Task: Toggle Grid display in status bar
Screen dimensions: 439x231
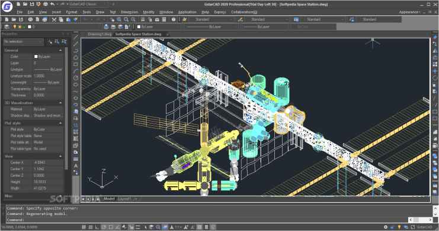Action: click(90, 227)
